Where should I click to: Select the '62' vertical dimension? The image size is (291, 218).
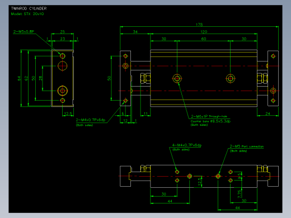click(26, 78)
